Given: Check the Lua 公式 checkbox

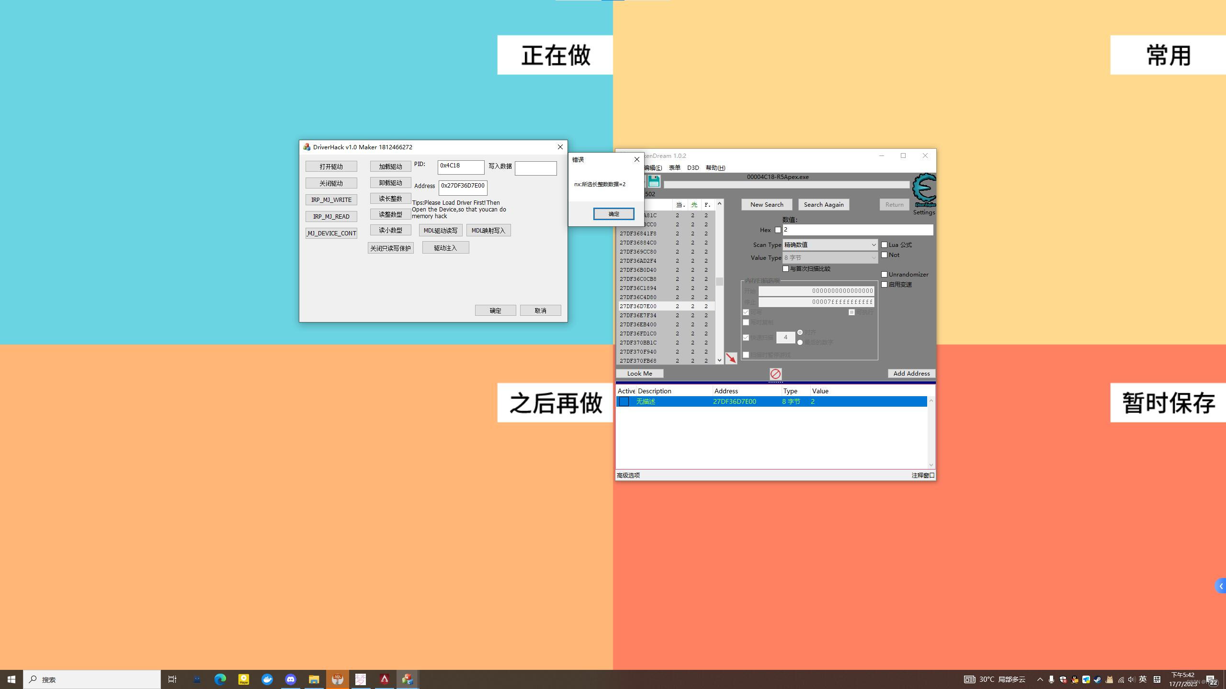Looking at the screenshot, I should [x=885, y=244].
